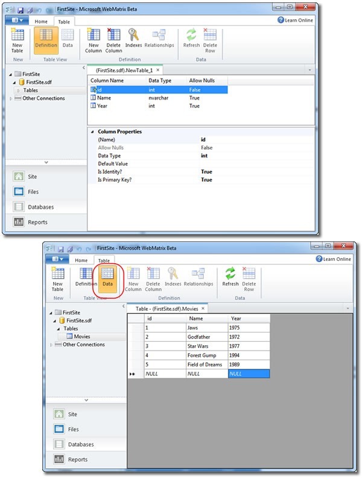Click Delete Row in bottom window
362x478 pixels.
point(249,279)
